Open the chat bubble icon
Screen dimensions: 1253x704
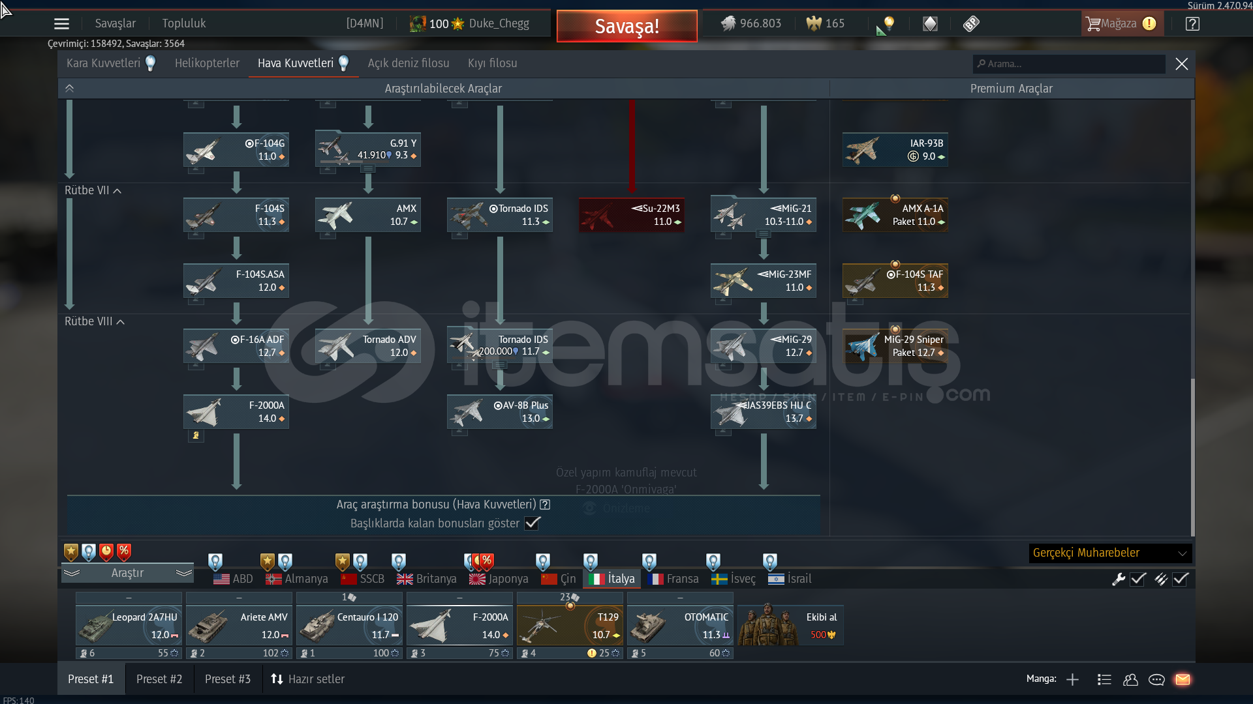click(1156, 679)
